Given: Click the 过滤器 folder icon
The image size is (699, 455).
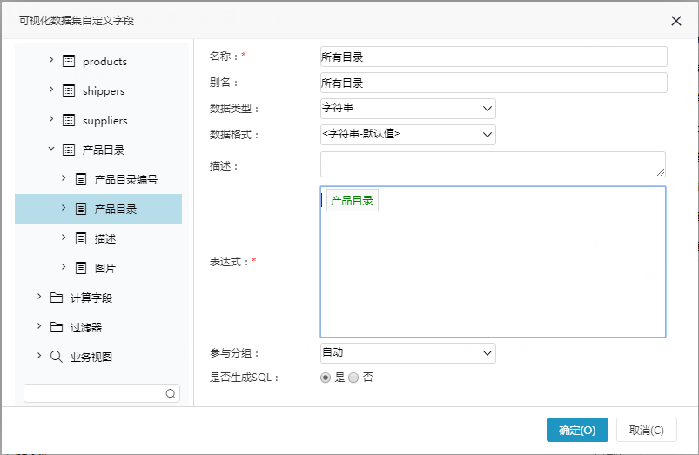Looking at the screenshot, I should 57,327.
